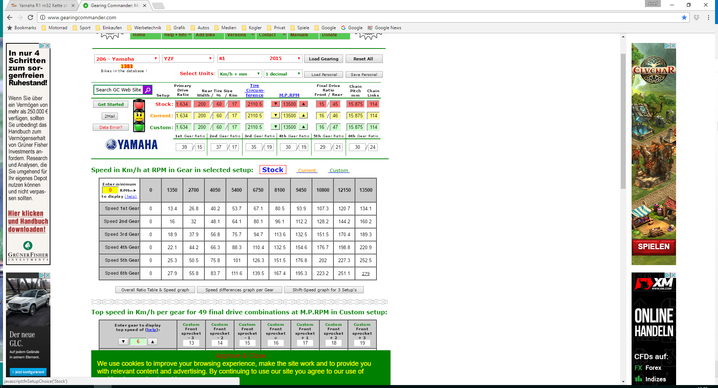Bookmark page using the star icon
Screen dimensions: 718x388
(684, 17)
